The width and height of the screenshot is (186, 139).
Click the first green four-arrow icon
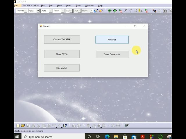(110, 11)
